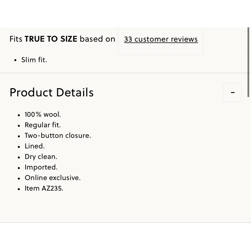Open the 33 customer reviews link
Screen dimensions: 251x251
coord(161,39)
